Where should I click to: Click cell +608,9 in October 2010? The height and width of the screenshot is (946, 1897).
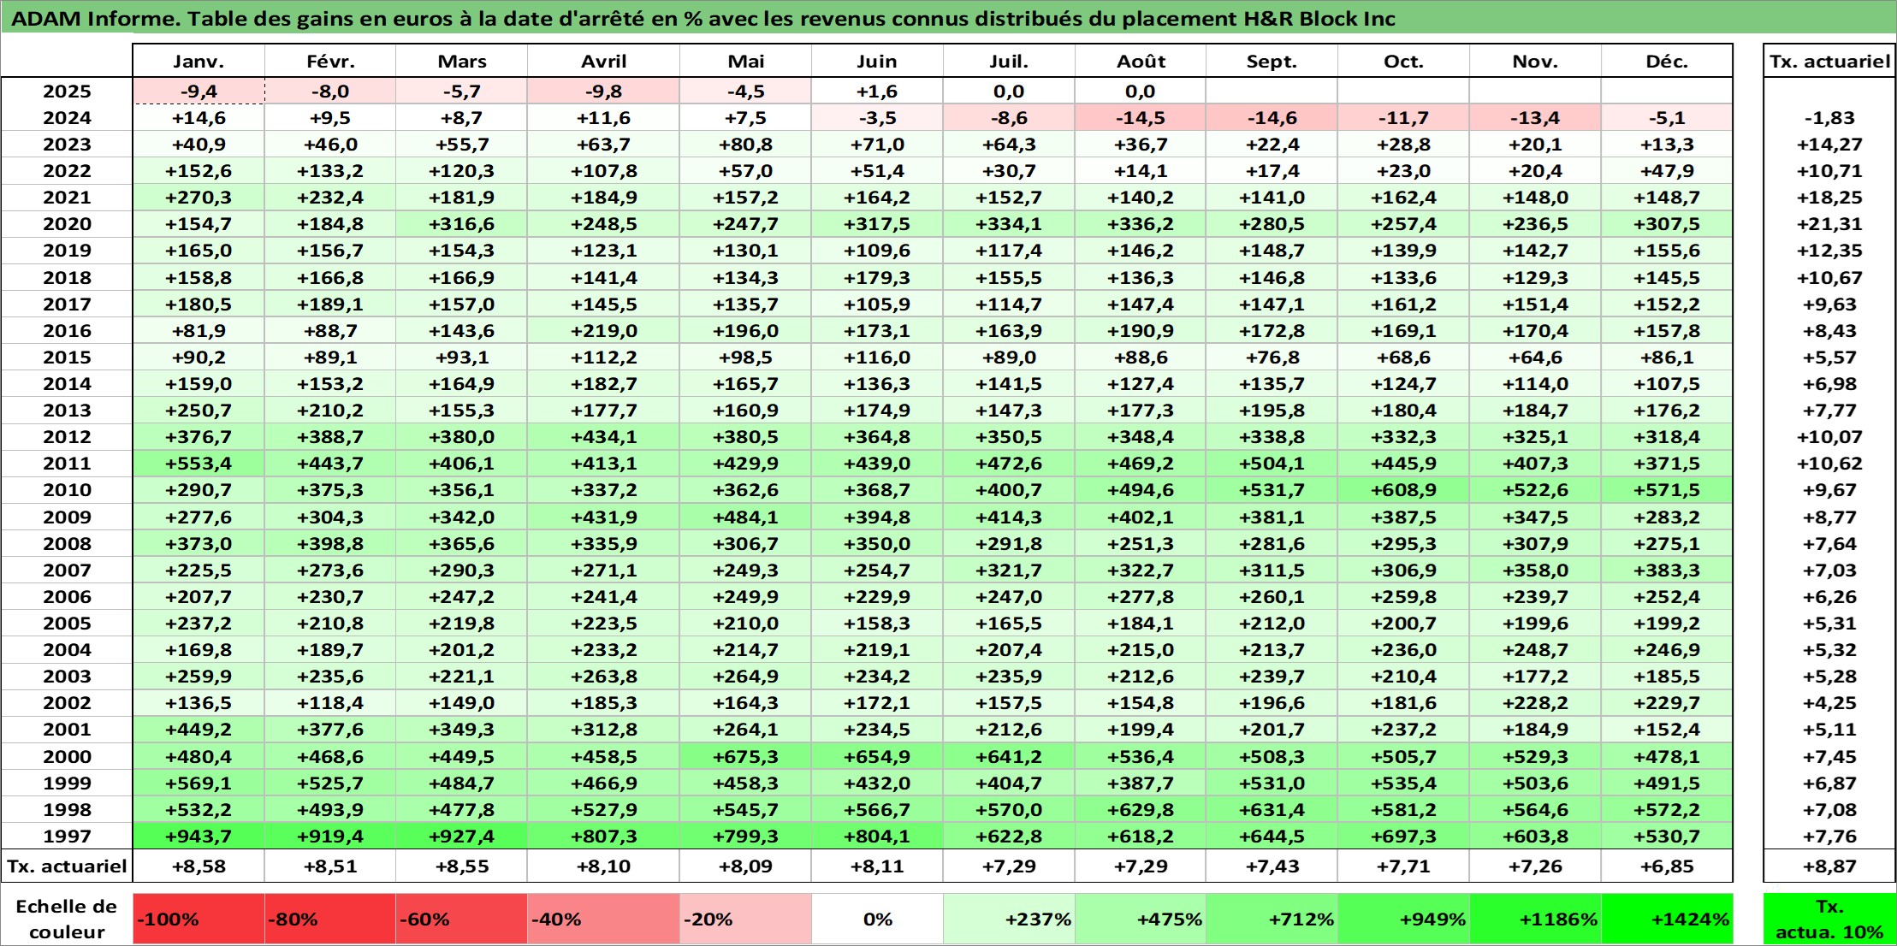[x=1403, y=489]
